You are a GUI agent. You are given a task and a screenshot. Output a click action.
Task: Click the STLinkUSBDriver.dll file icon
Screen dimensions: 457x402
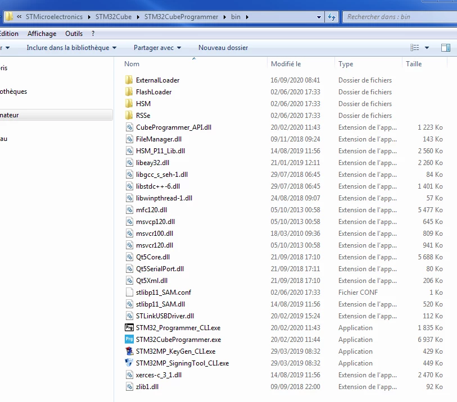[129, 316]
